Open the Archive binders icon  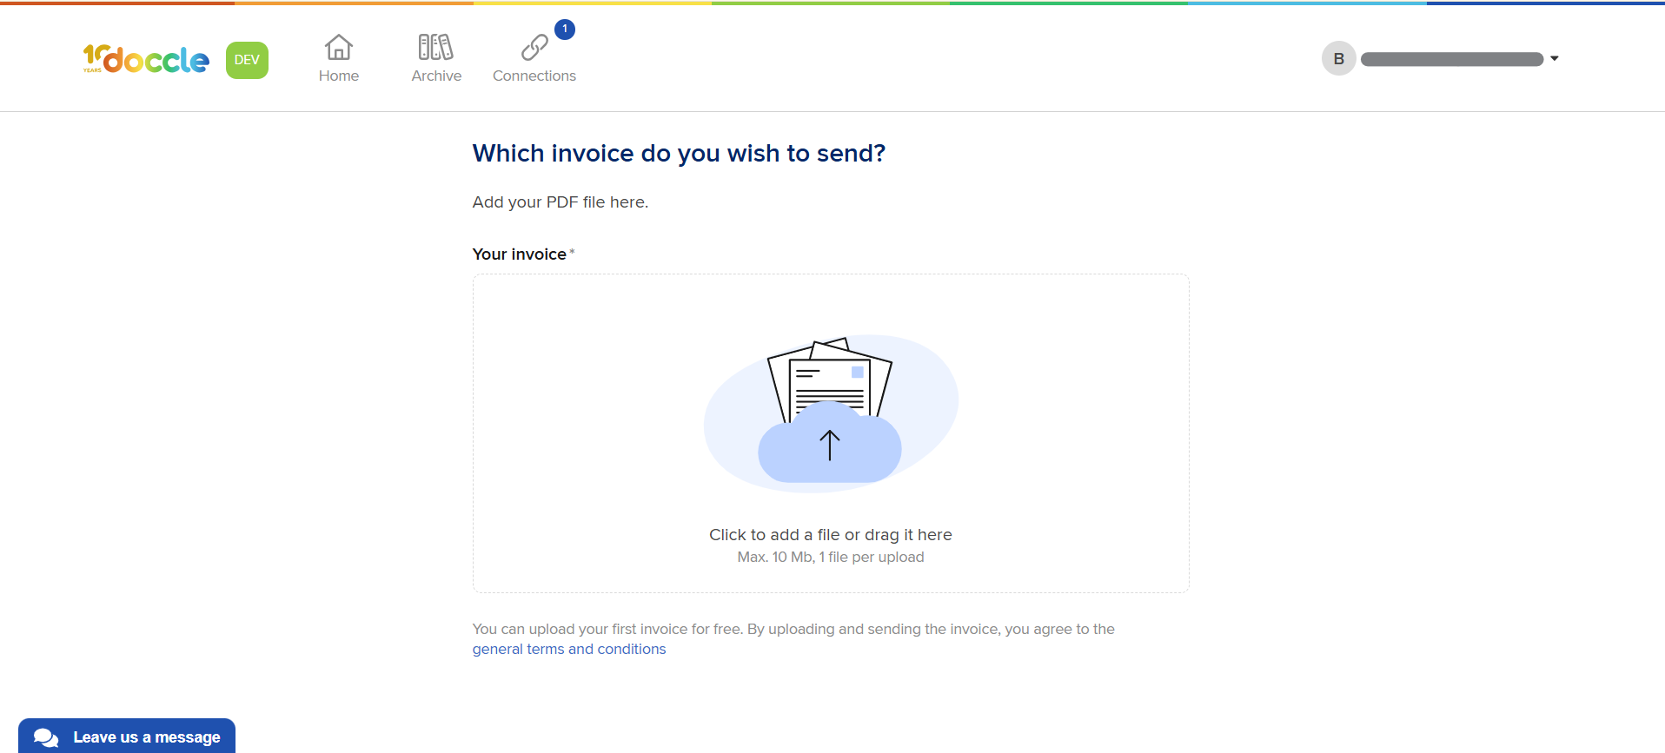click(436, 47)
